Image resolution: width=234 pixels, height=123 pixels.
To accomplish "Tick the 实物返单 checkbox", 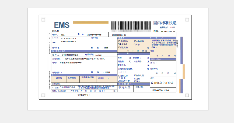I will click(135, 41).
